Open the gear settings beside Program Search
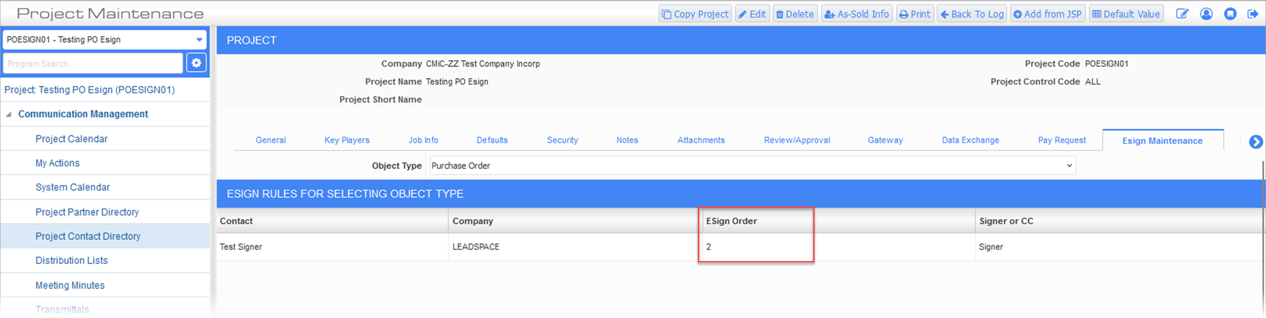 pos(196,63)
